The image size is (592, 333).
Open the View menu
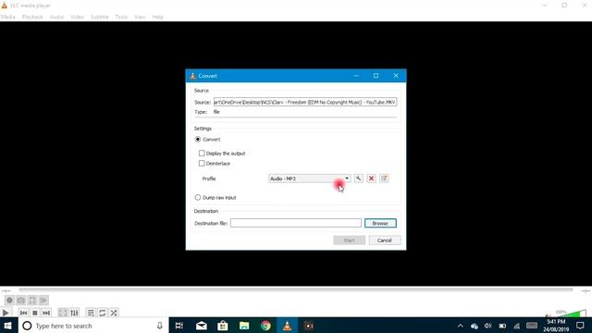tap(140, 17)
